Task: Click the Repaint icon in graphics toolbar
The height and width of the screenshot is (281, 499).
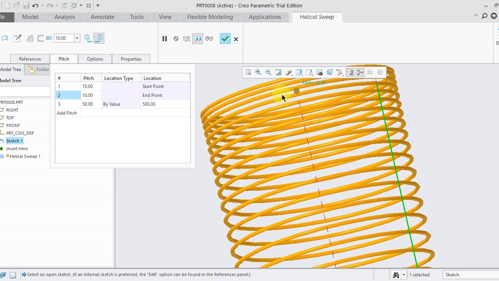Action: coord(278,72)
